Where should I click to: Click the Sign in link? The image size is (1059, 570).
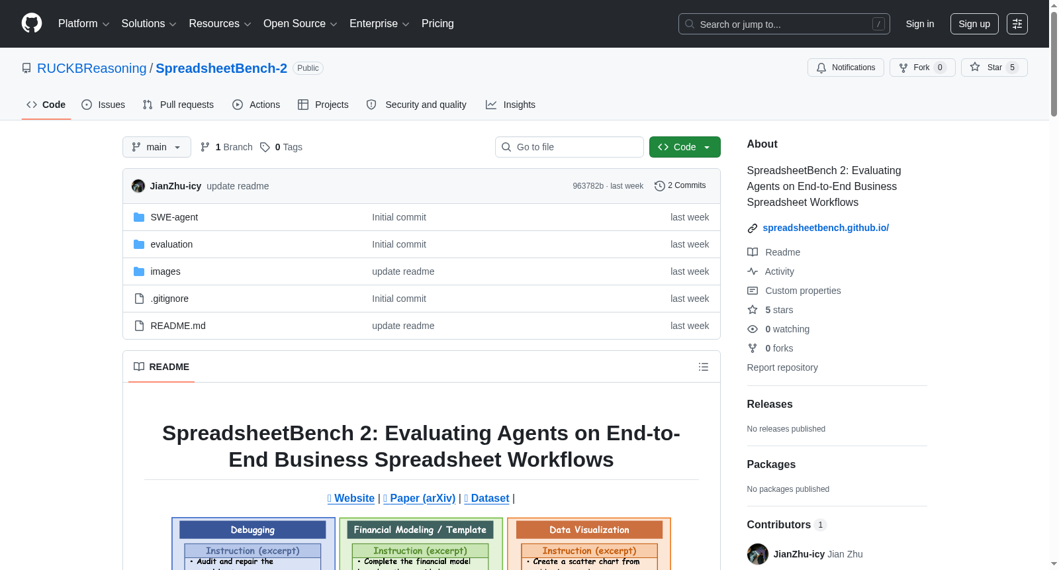pos(920,24)
